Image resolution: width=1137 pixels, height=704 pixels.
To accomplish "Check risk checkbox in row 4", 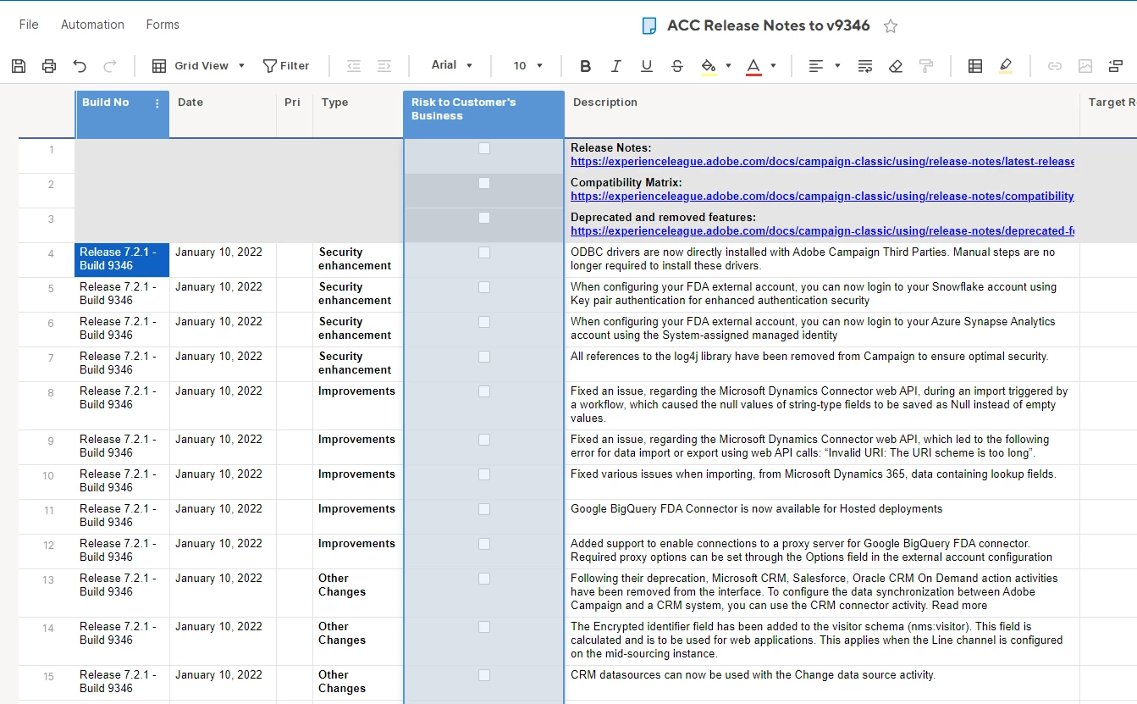I will click(x=484, y=252).
